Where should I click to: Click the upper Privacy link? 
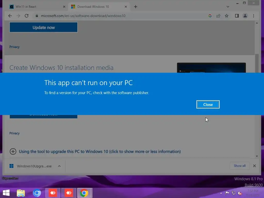click(14, 47)
